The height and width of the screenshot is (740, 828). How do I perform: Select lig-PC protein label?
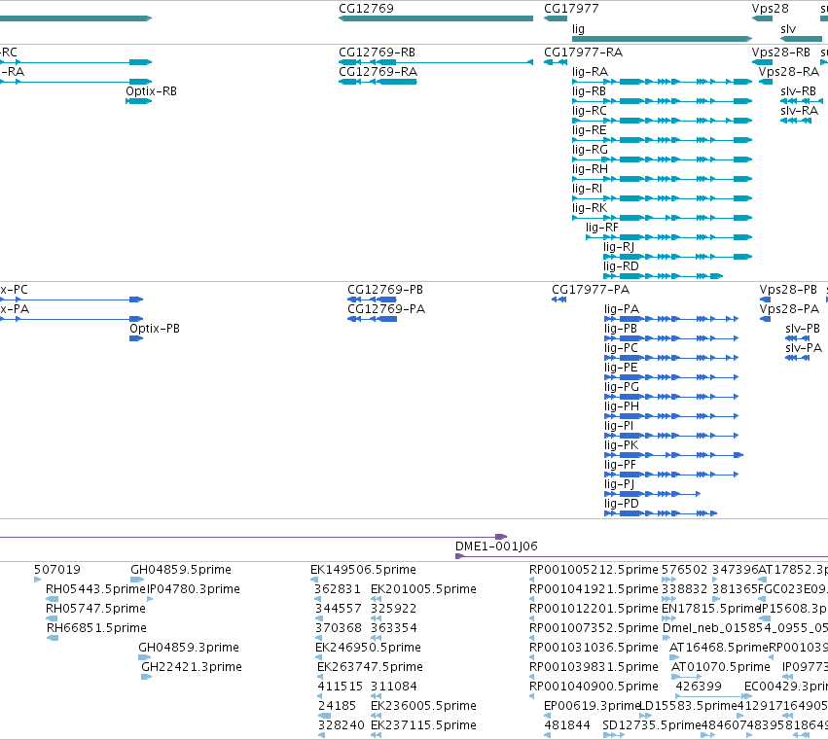(621, 348)
